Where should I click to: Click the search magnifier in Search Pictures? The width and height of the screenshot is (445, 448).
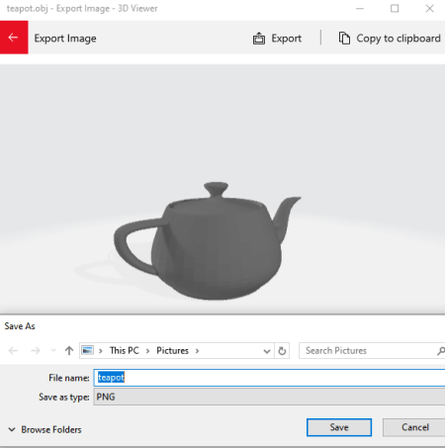tap(440, 351)
